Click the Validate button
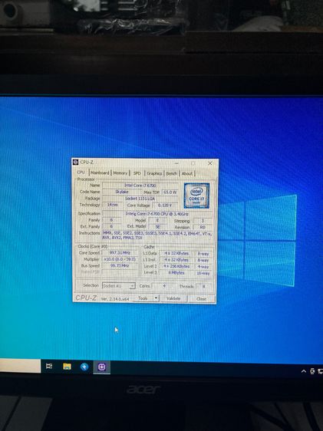This screenshot has height=431, width=323. (173, 298)
